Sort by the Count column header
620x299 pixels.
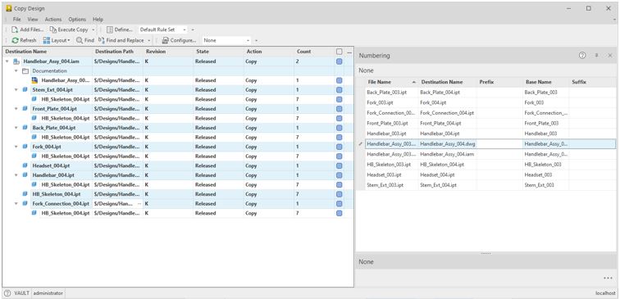[314, 52]
